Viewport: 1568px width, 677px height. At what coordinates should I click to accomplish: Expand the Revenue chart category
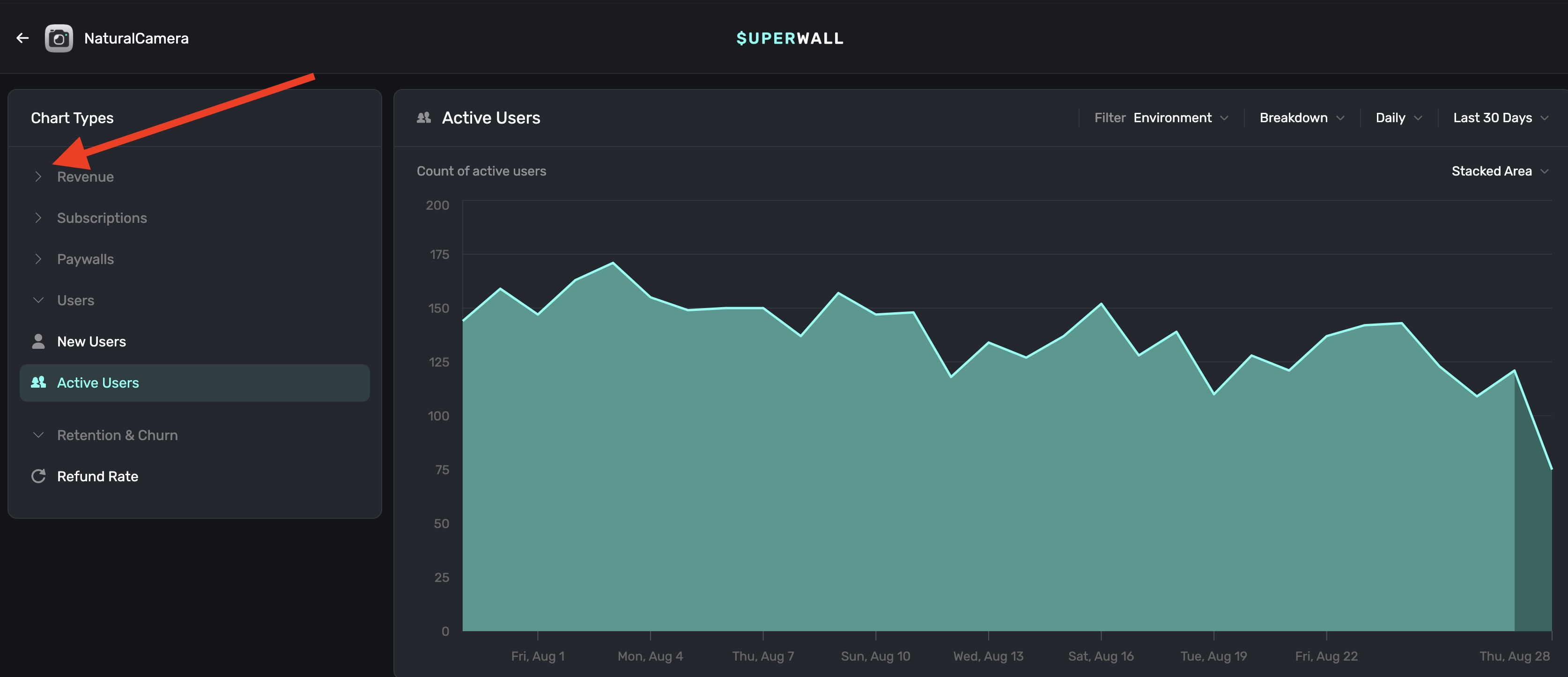[x=85, y=177]
